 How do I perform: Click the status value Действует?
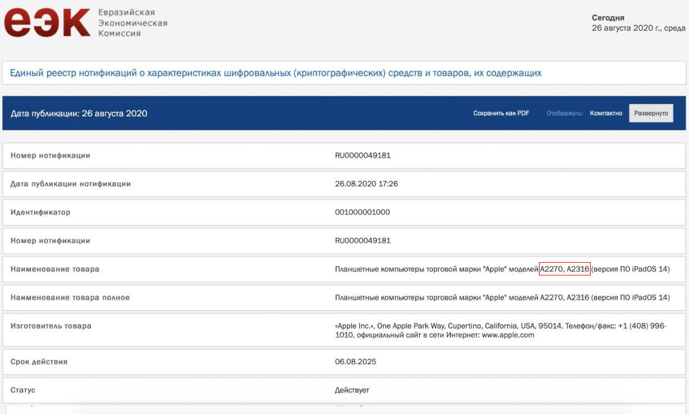pos(352,390)
